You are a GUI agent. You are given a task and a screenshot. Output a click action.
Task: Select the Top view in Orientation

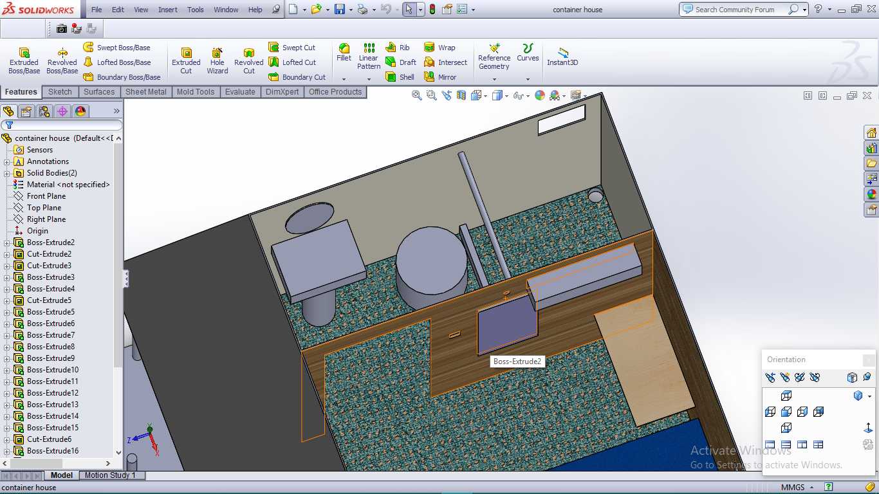(786, 396)
